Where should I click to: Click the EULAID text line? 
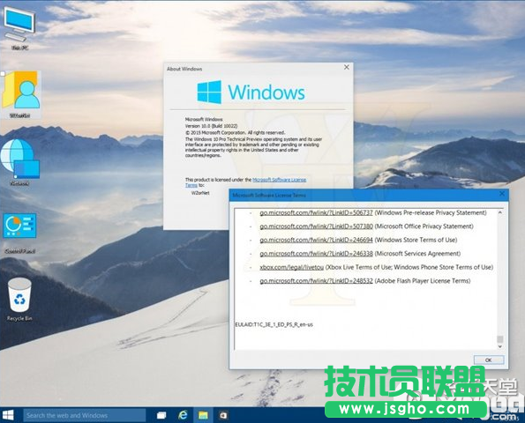pyautogui.click(x=274, y=324)
